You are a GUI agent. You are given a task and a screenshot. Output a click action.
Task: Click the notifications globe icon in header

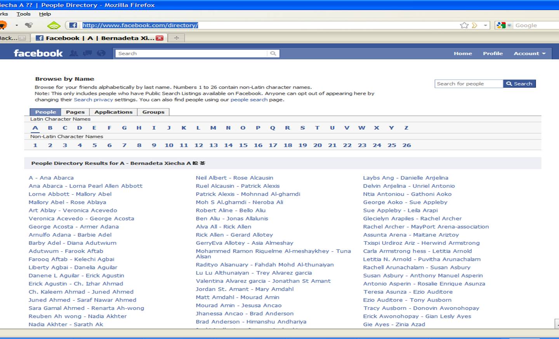click(101, 53)
